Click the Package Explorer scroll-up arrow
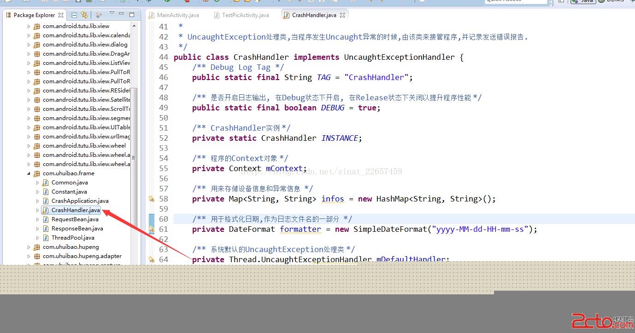This screenshot has width=635, height=333. click(134, 25)
